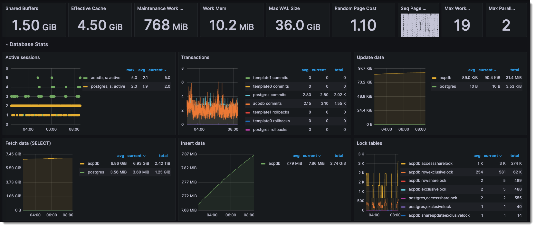Sort Lock tables legend by total
This screenshot has width=535, height=227.
515,156
